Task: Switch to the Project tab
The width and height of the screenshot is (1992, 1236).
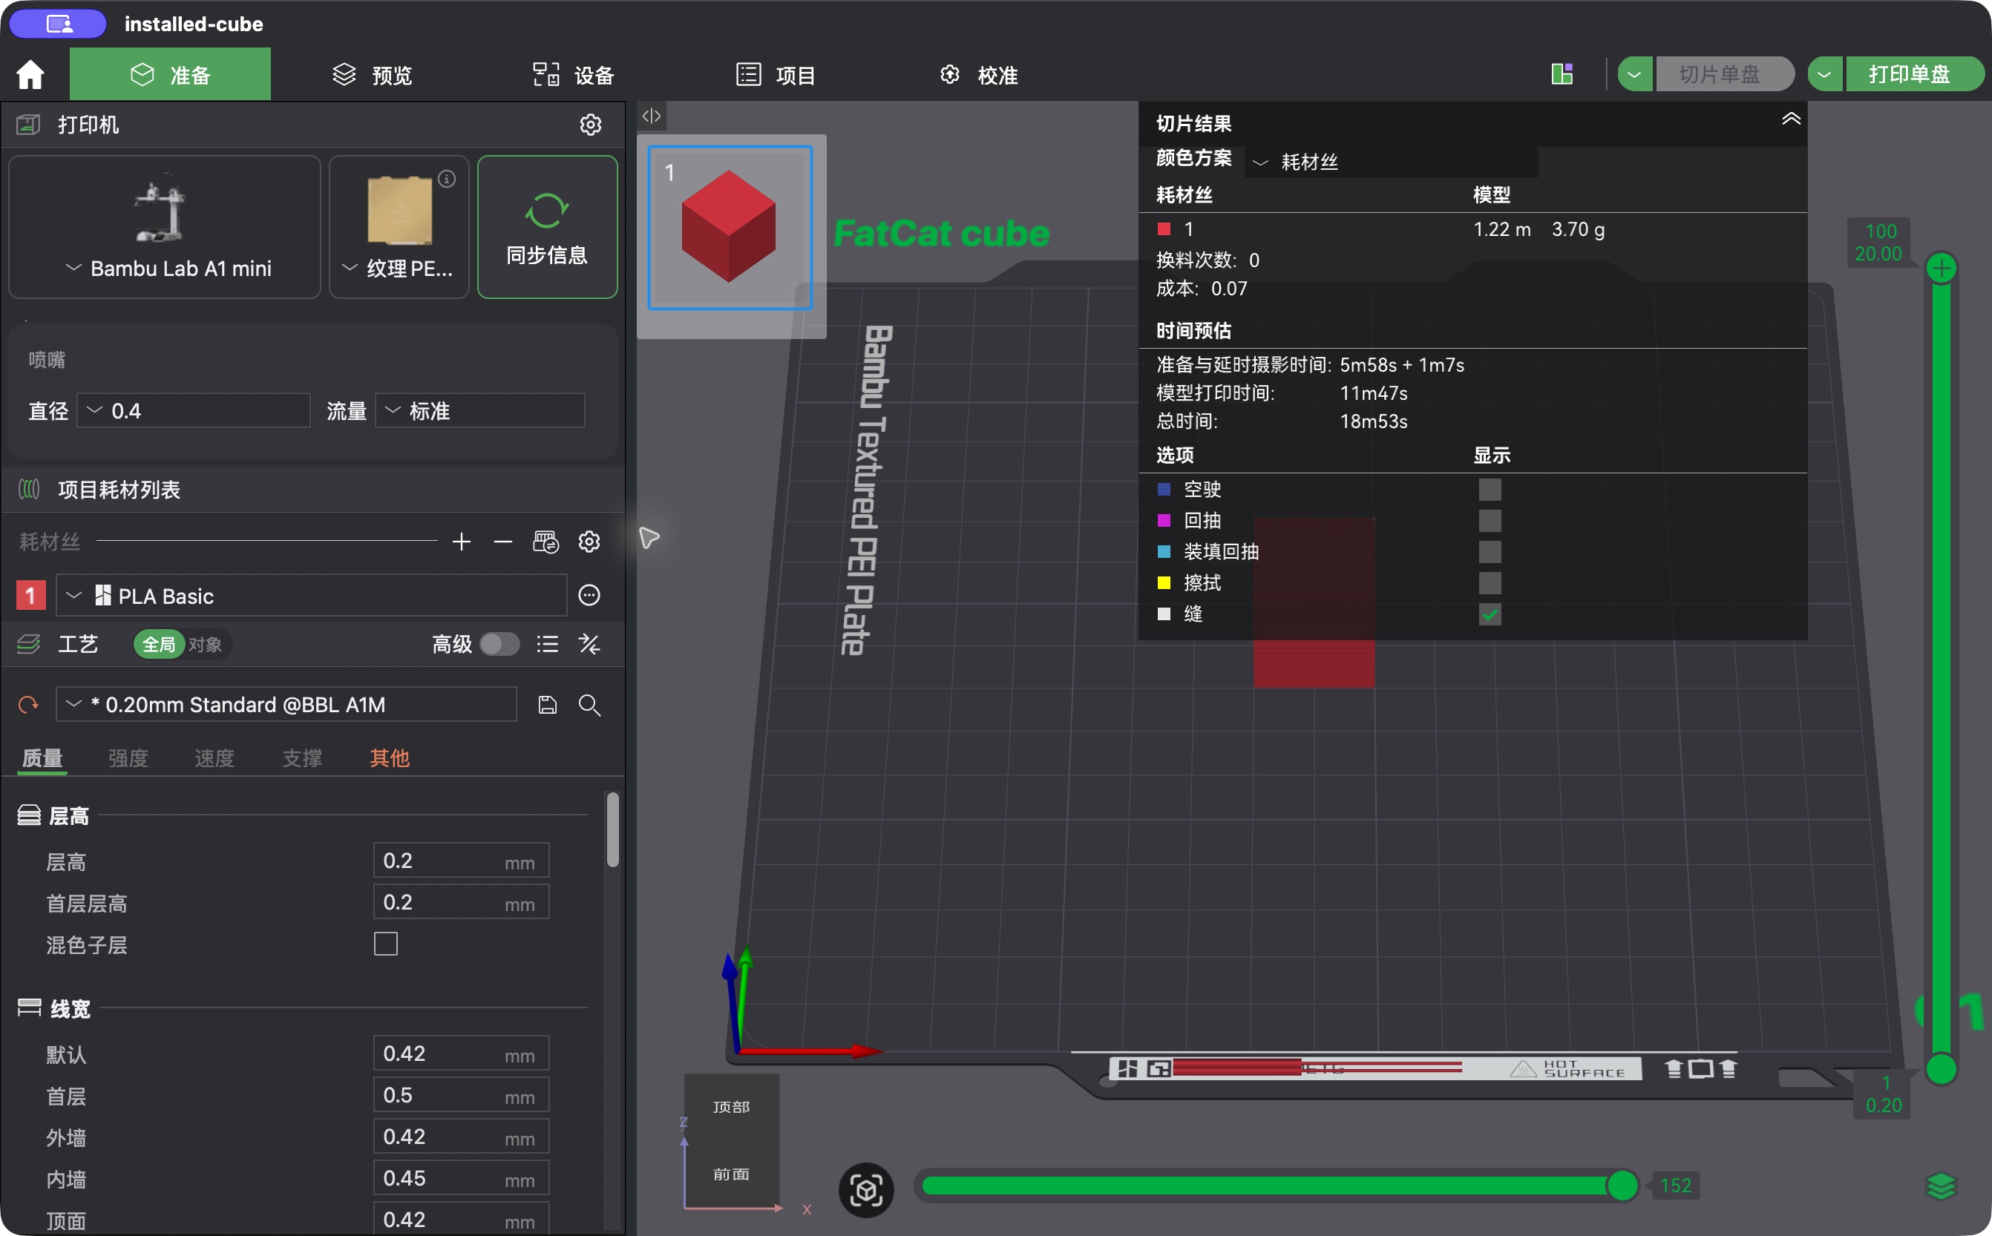Action: click(x=776, y=74)
